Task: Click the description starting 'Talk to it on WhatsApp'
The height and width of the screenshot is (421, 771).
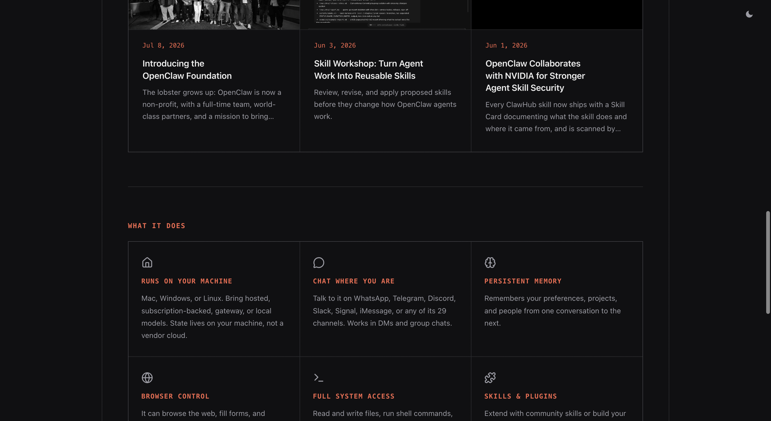Action: (384, 311)
